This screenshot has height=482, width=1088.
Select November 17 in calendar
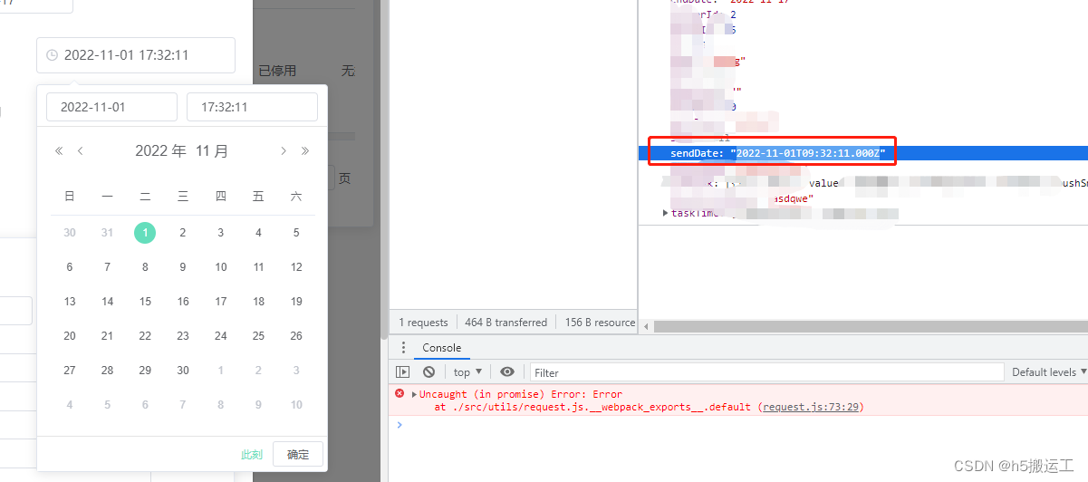coord(221,302)
